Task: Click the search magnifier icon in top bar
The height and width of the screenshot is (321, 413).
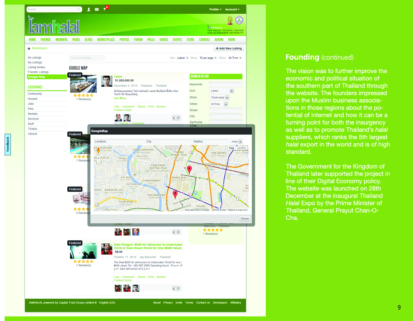Action: [79, 9]
